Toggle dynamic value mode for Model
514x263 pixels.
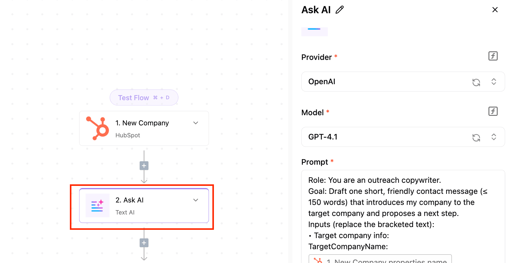tap(493, 111)
